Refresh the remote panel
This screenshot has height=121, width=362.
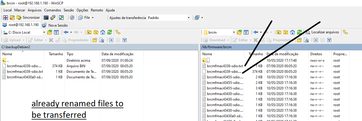point(300,32)
